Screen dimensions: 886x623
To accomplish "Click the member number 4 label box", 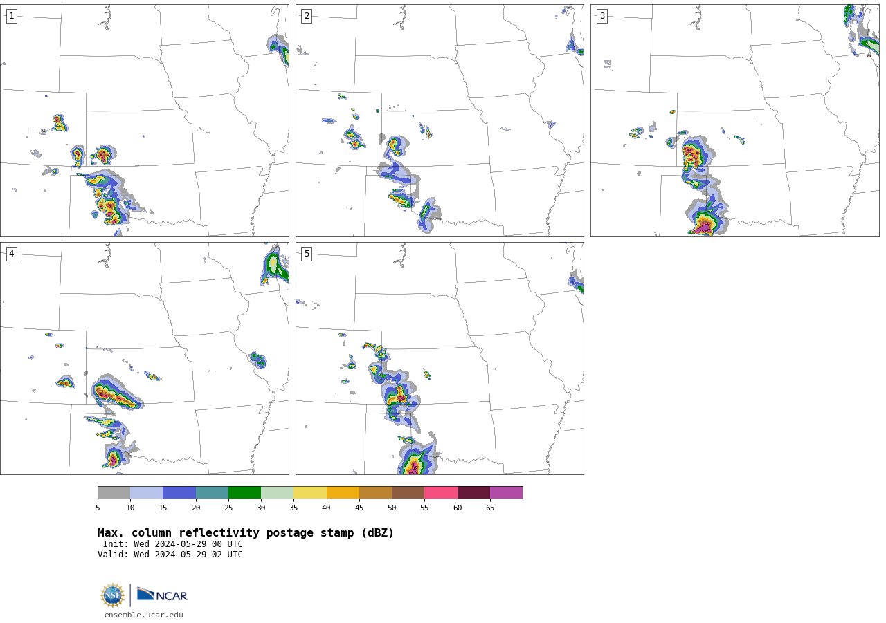I will tap(11, 254).
